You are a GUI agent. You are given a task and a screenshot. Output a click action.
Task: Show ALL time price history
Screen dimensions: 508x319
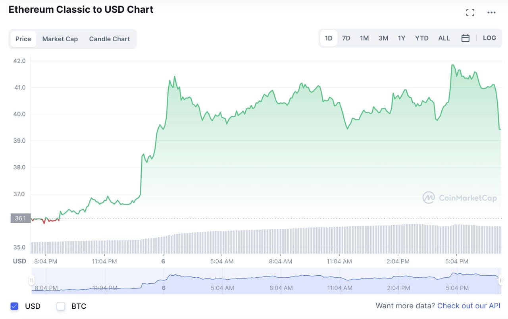[444, 38]
